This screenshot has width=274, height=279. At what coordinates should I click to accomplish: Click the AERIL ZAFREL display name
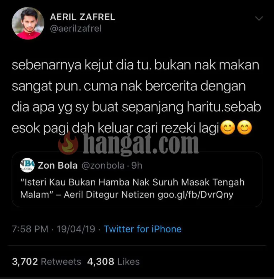click(x=83, y=17)
